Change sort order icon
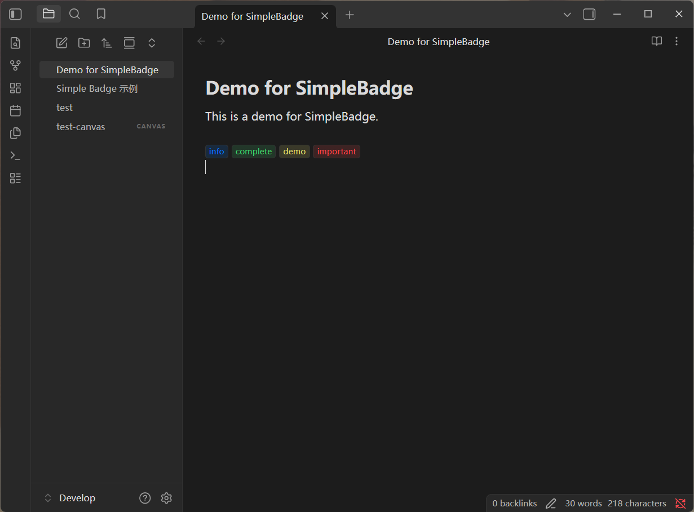 (x=107, y=43)
